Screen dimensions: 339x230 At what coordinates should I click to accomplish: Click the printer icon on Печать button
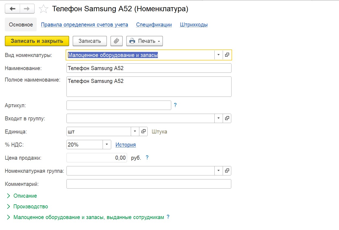point(132,41)
